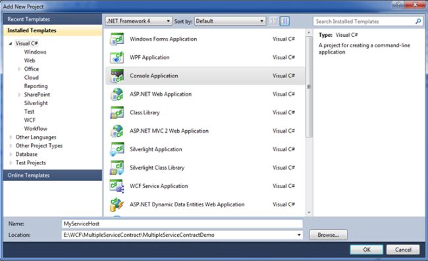Viewport: 428px width, 261px height.
Task: Click the WCF Service Application icon
Action: (117, 186)
